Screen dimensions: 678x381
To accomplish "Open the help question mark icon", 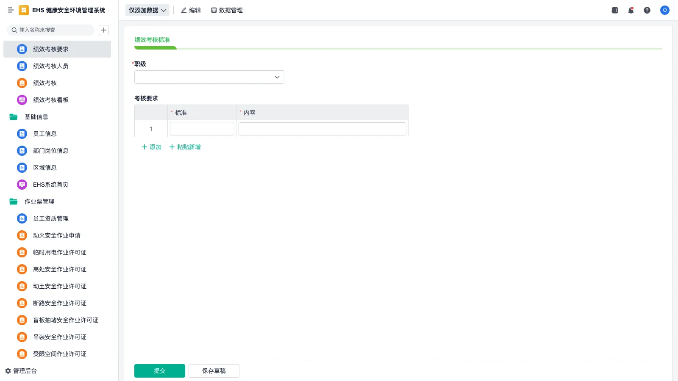I will click(647, 10).
